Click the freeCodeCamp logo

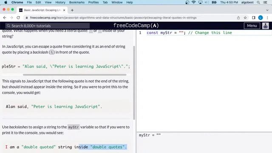(136, 25)
